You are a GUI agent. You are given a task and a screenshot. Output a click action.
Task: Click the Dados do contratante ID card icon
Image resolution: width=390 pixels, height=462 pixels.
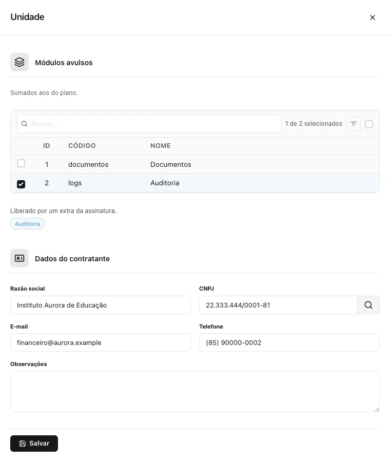pos(19,258)
